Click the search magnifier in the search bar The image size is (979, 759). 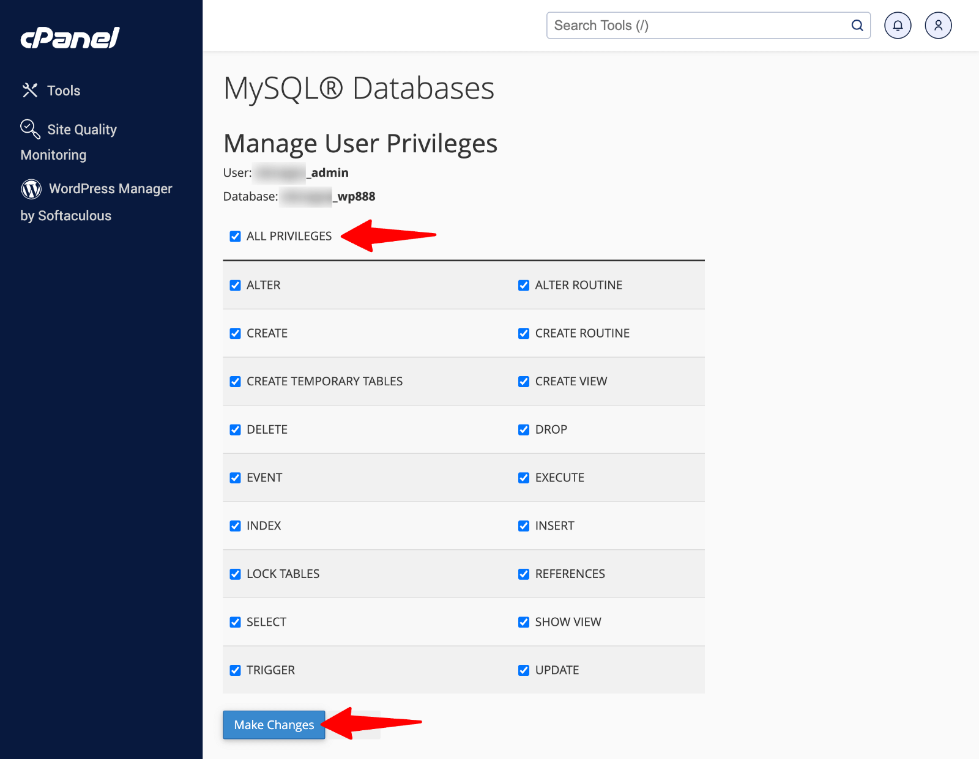pos(856,25)
